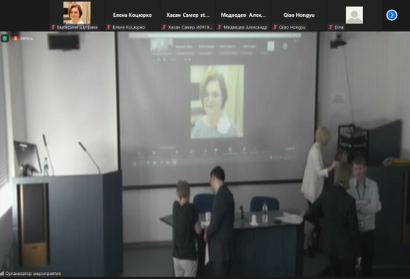This screenshot has width=410, height=279.
Task: Click the red recording indicator icon
Action: 15,38
